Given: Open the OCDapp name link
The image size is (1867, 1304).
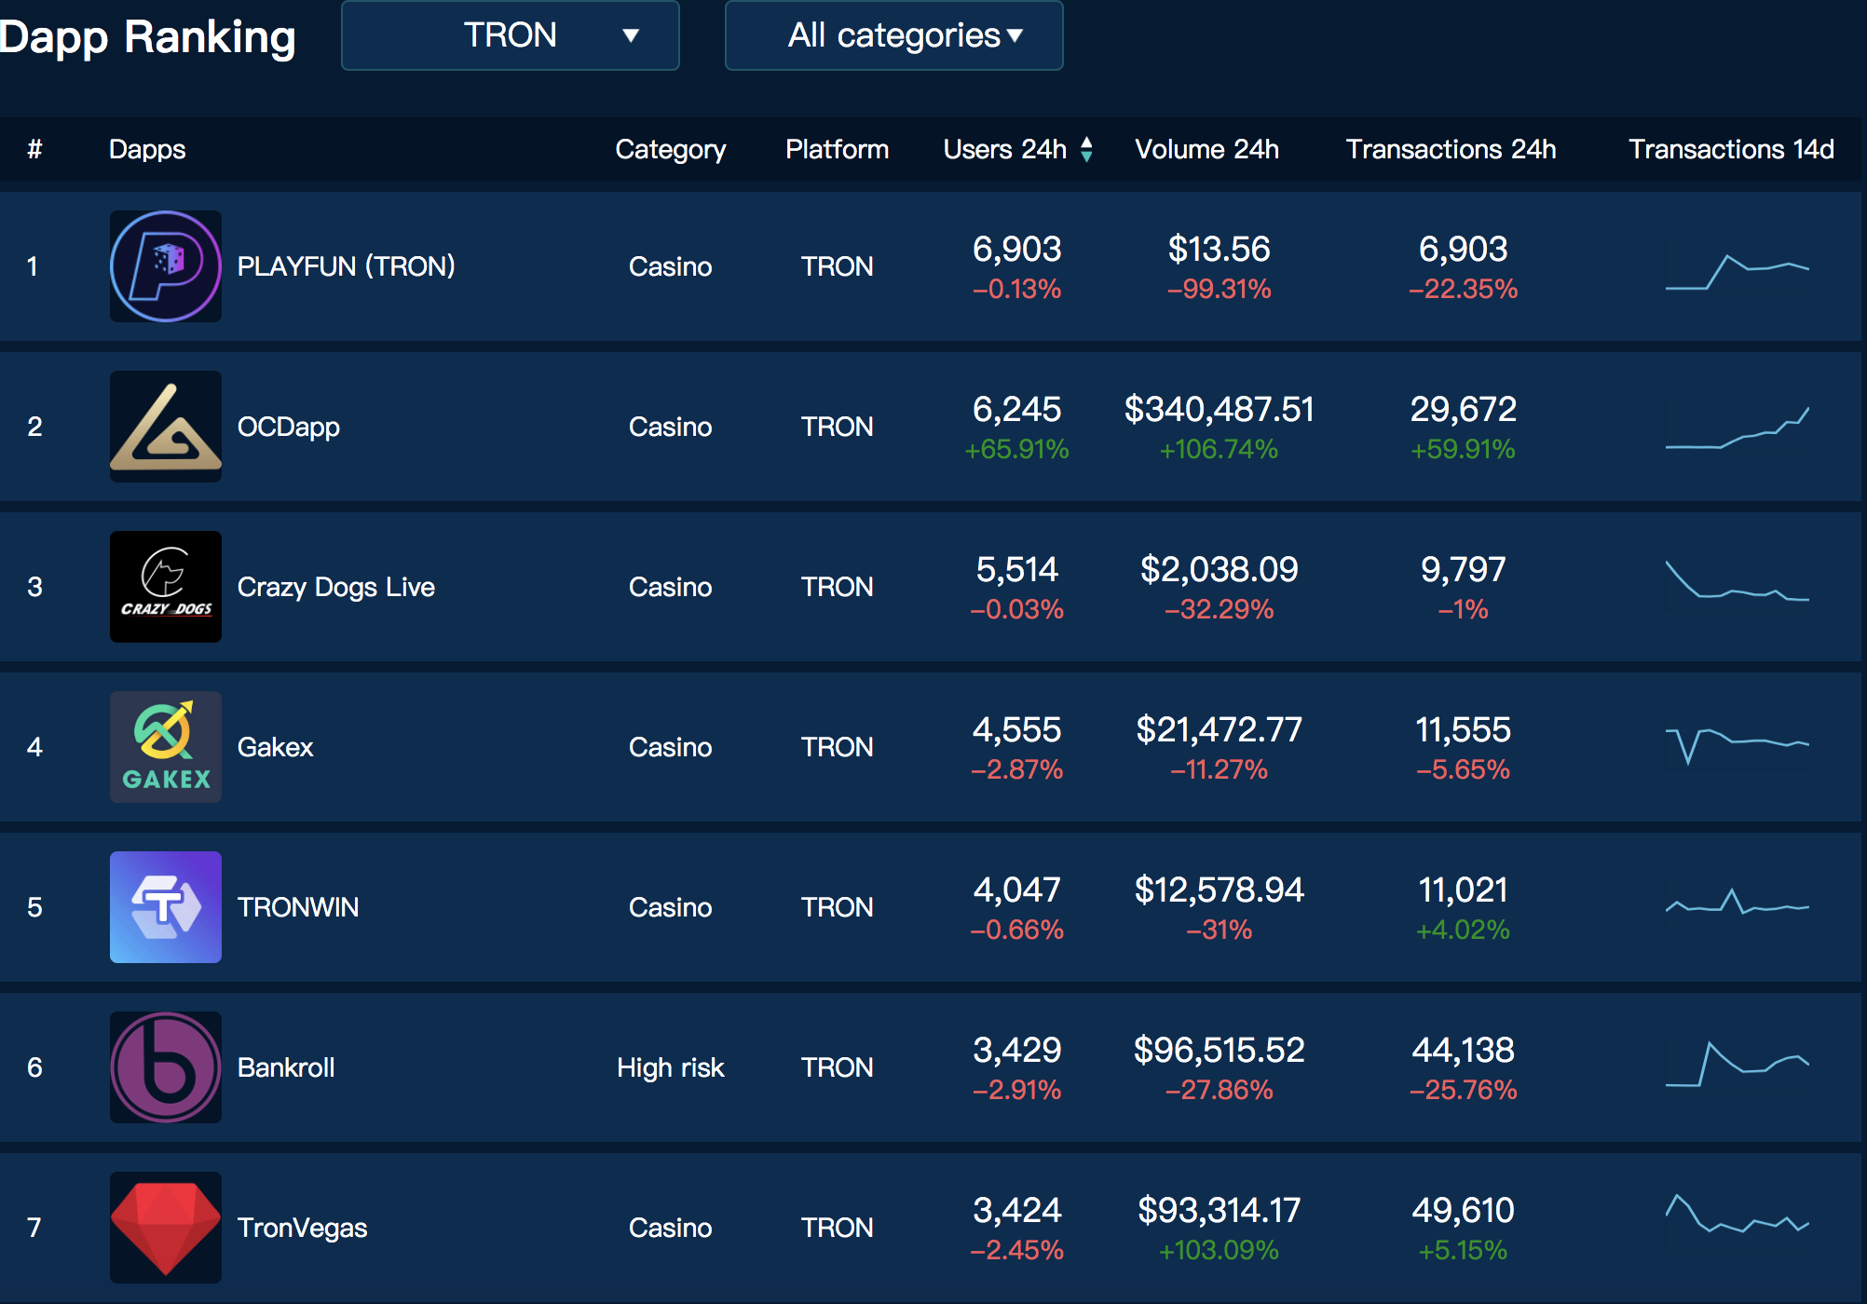Looking at the screenshot, I should pos(289,427).
